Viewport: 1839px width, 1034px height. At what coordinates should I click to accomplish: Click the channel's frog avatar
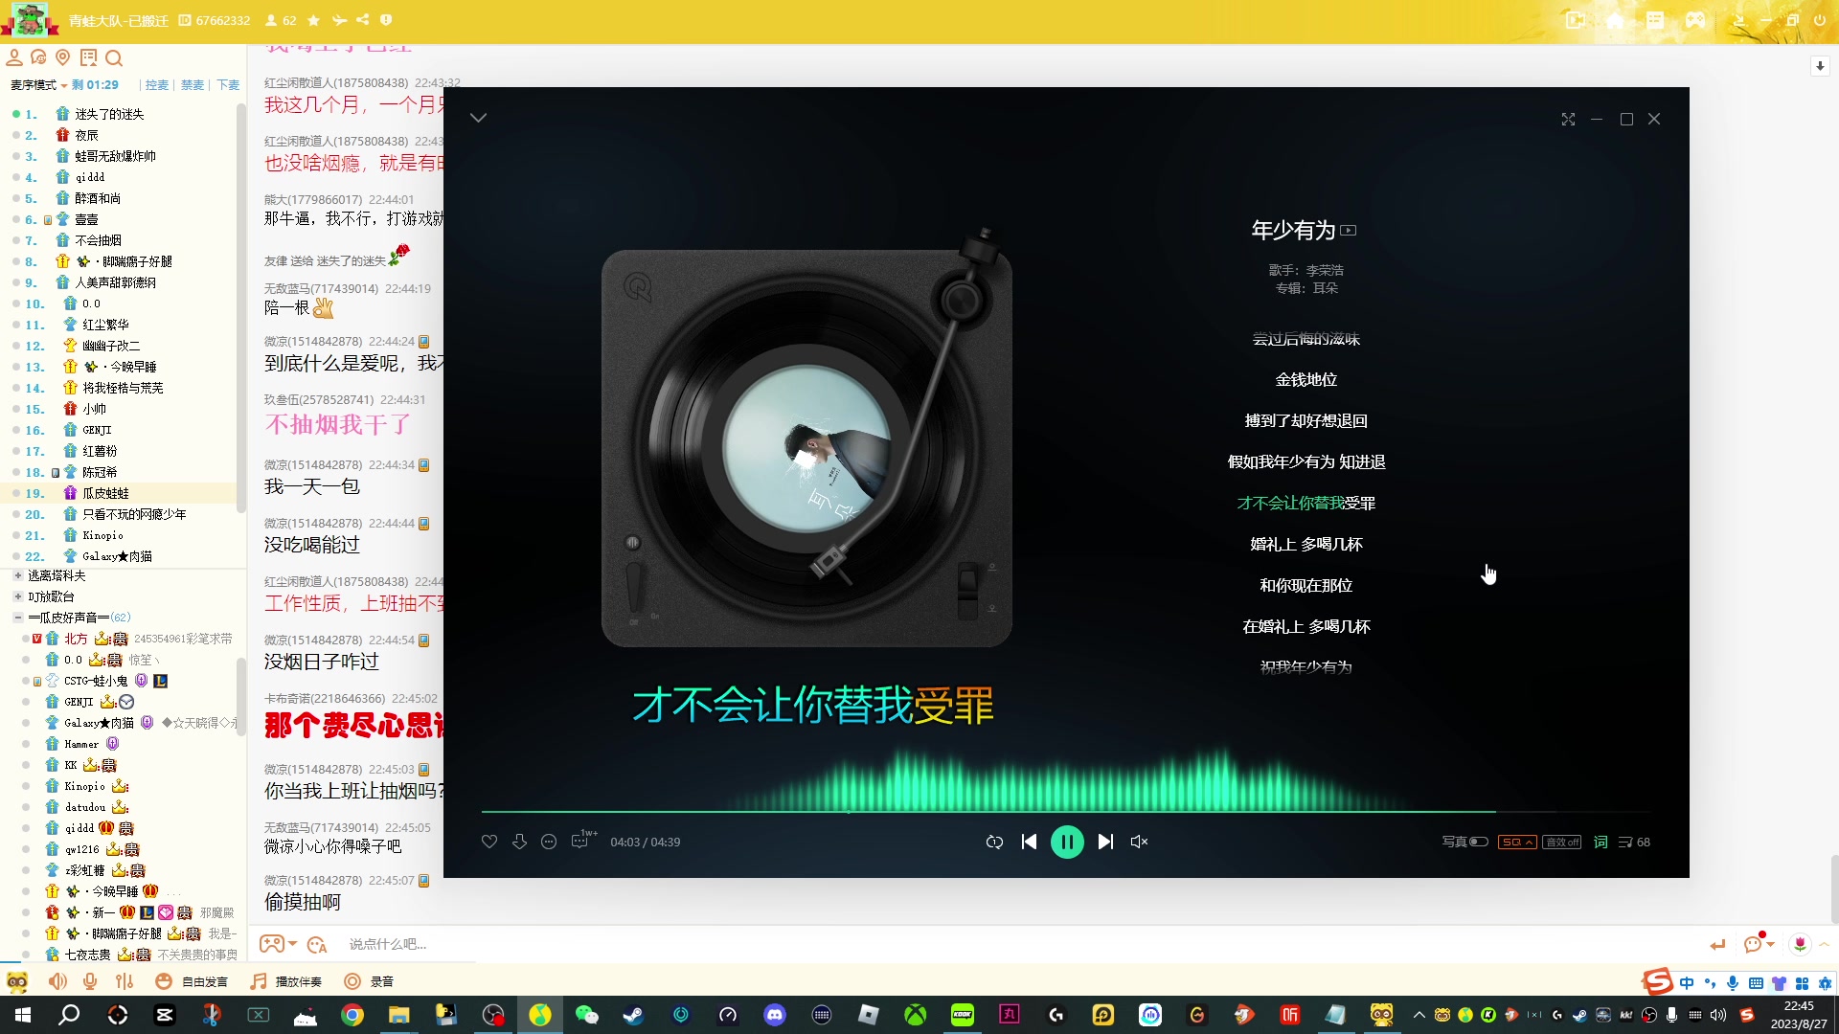(29, 20)
